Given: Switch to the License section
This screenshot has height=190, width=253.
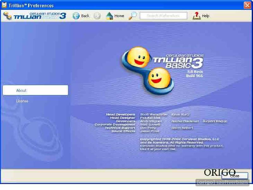Looking at the screenshot, I should 22,101.
